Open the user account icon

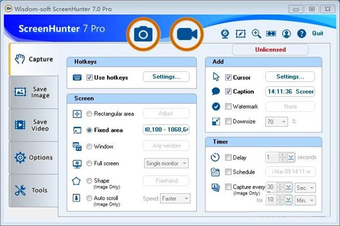286,34
